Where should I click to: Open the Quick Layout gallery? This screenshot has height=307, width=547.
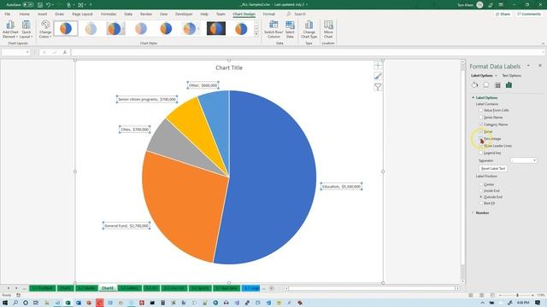(26, 29)
